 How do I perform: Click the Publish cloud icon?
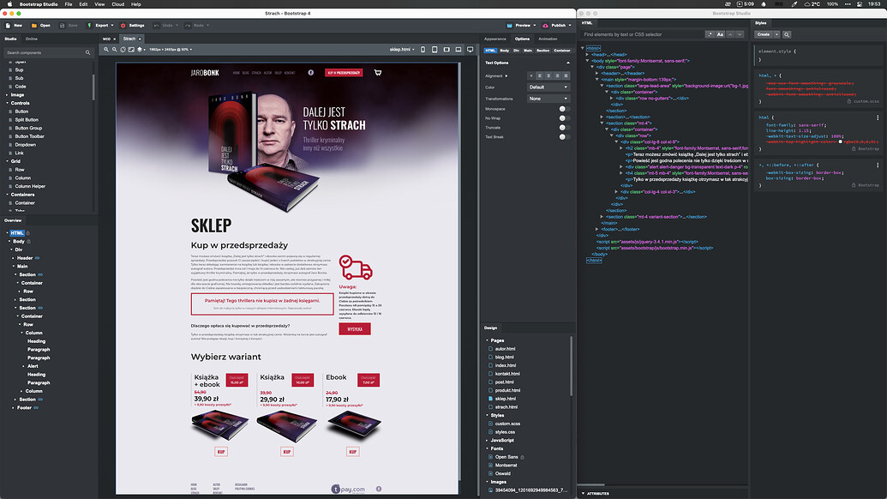point(545,26)
